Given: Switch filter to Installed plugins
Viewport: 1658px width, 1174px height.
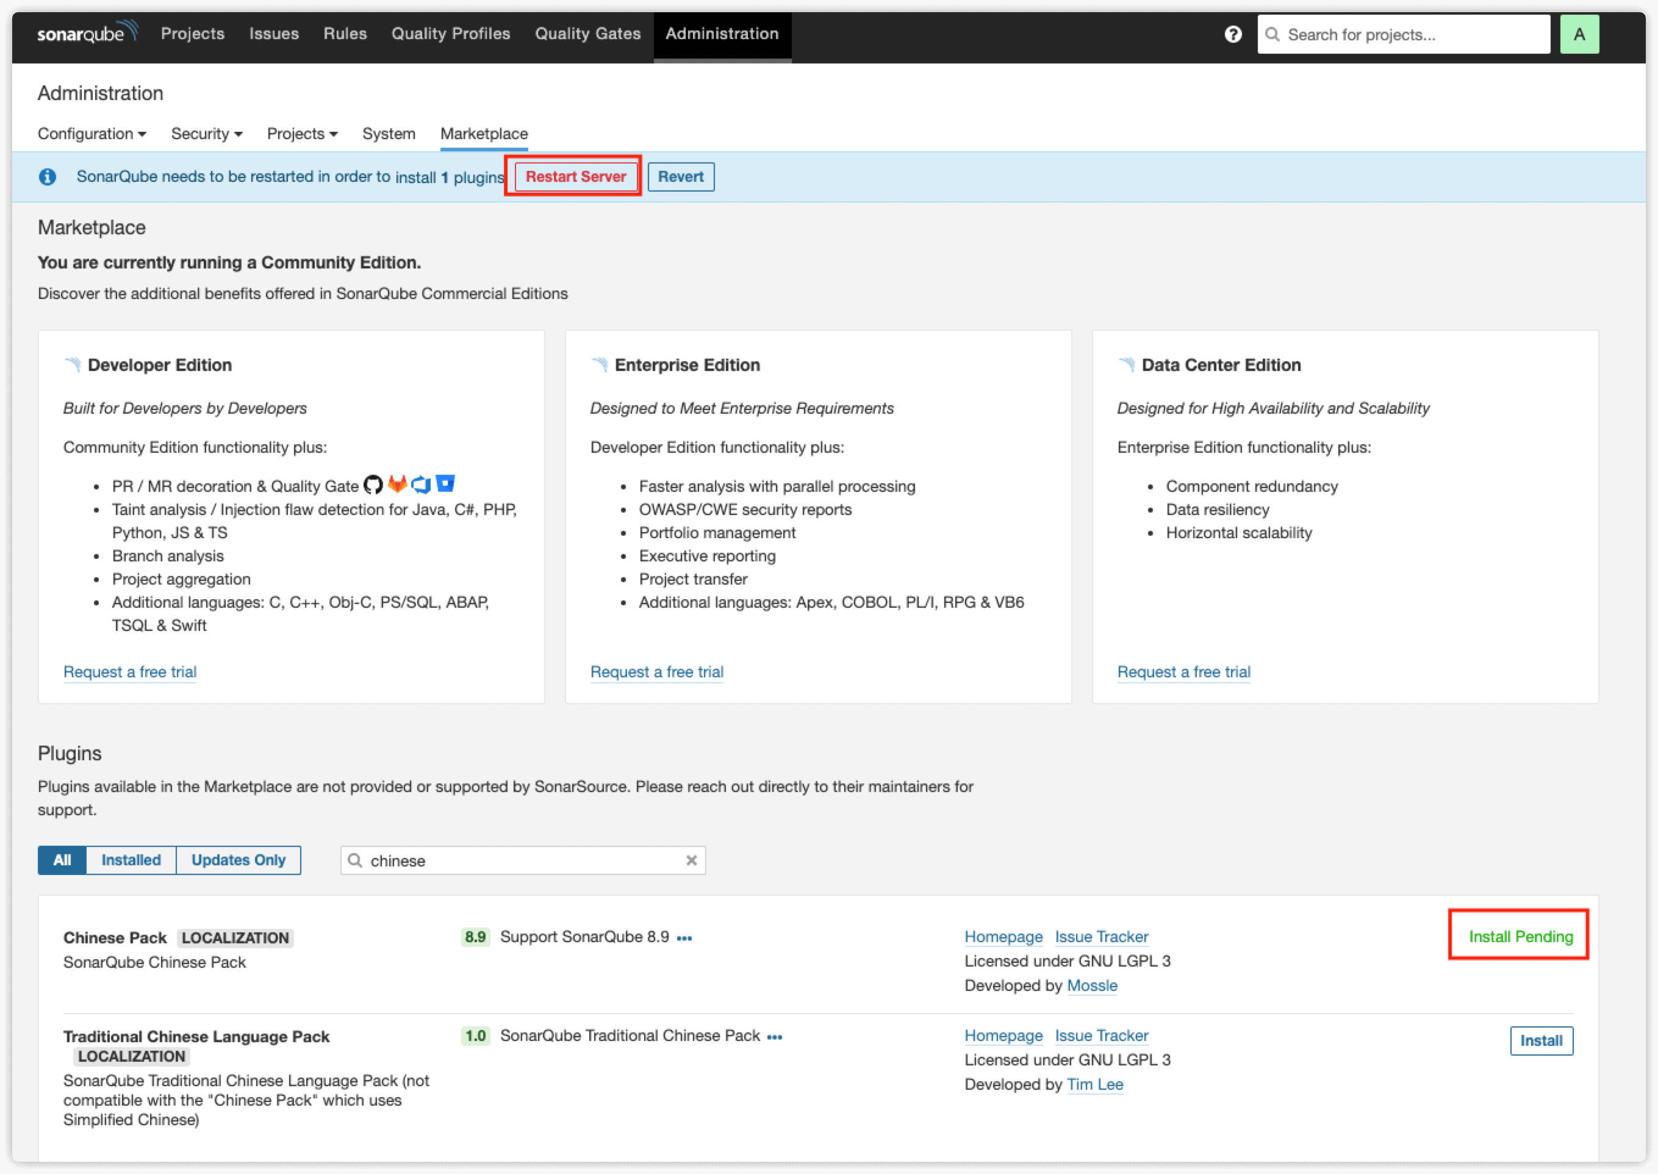Looking at the screenshot, I should pos(131,860).
